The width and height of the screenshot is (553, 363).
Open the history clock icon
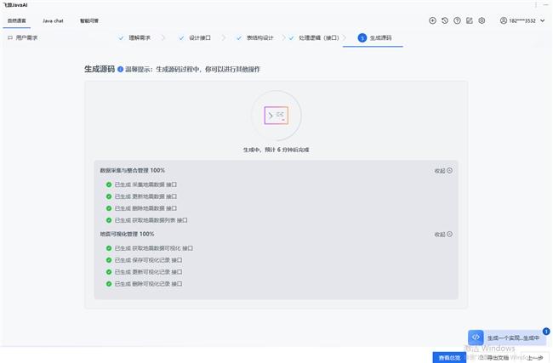pyautogui.click(x=445, y=20)
